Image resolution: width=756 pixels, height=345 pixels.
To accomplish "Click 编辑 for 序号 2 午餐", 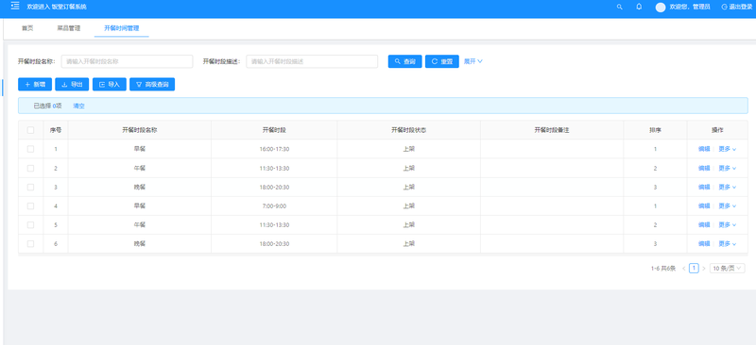I will click(x=704, y=168).
